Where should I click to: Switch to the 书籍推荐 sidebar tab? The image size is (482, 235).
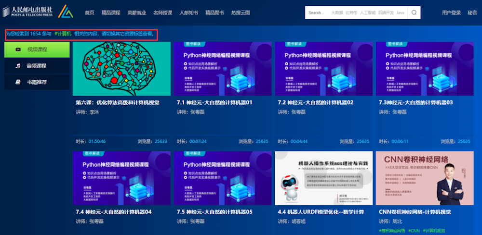pyautogui.click(x=37, y=82)
